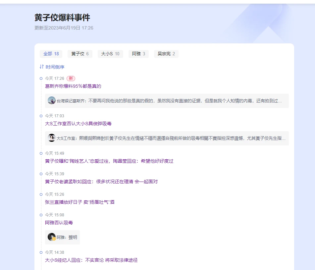This screenshot has height=270, width=315.
Task: Select the 全部 18 filter tab
Action: pyautogui.click(x=51, y=54)
